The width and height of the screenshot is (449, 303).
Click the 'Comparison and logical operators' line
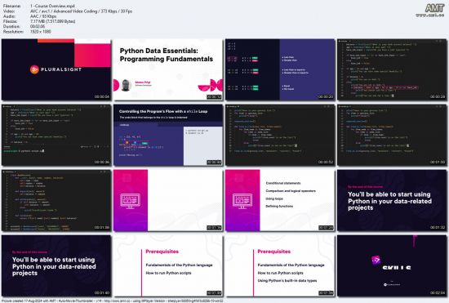[x=291, y=191]
